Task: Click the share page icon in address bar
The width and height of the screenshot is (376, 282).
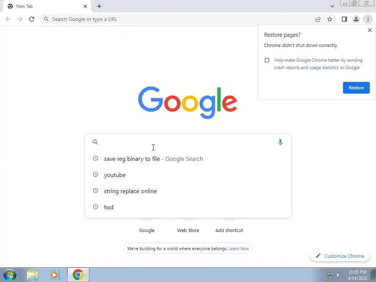Action: (318, 19)
